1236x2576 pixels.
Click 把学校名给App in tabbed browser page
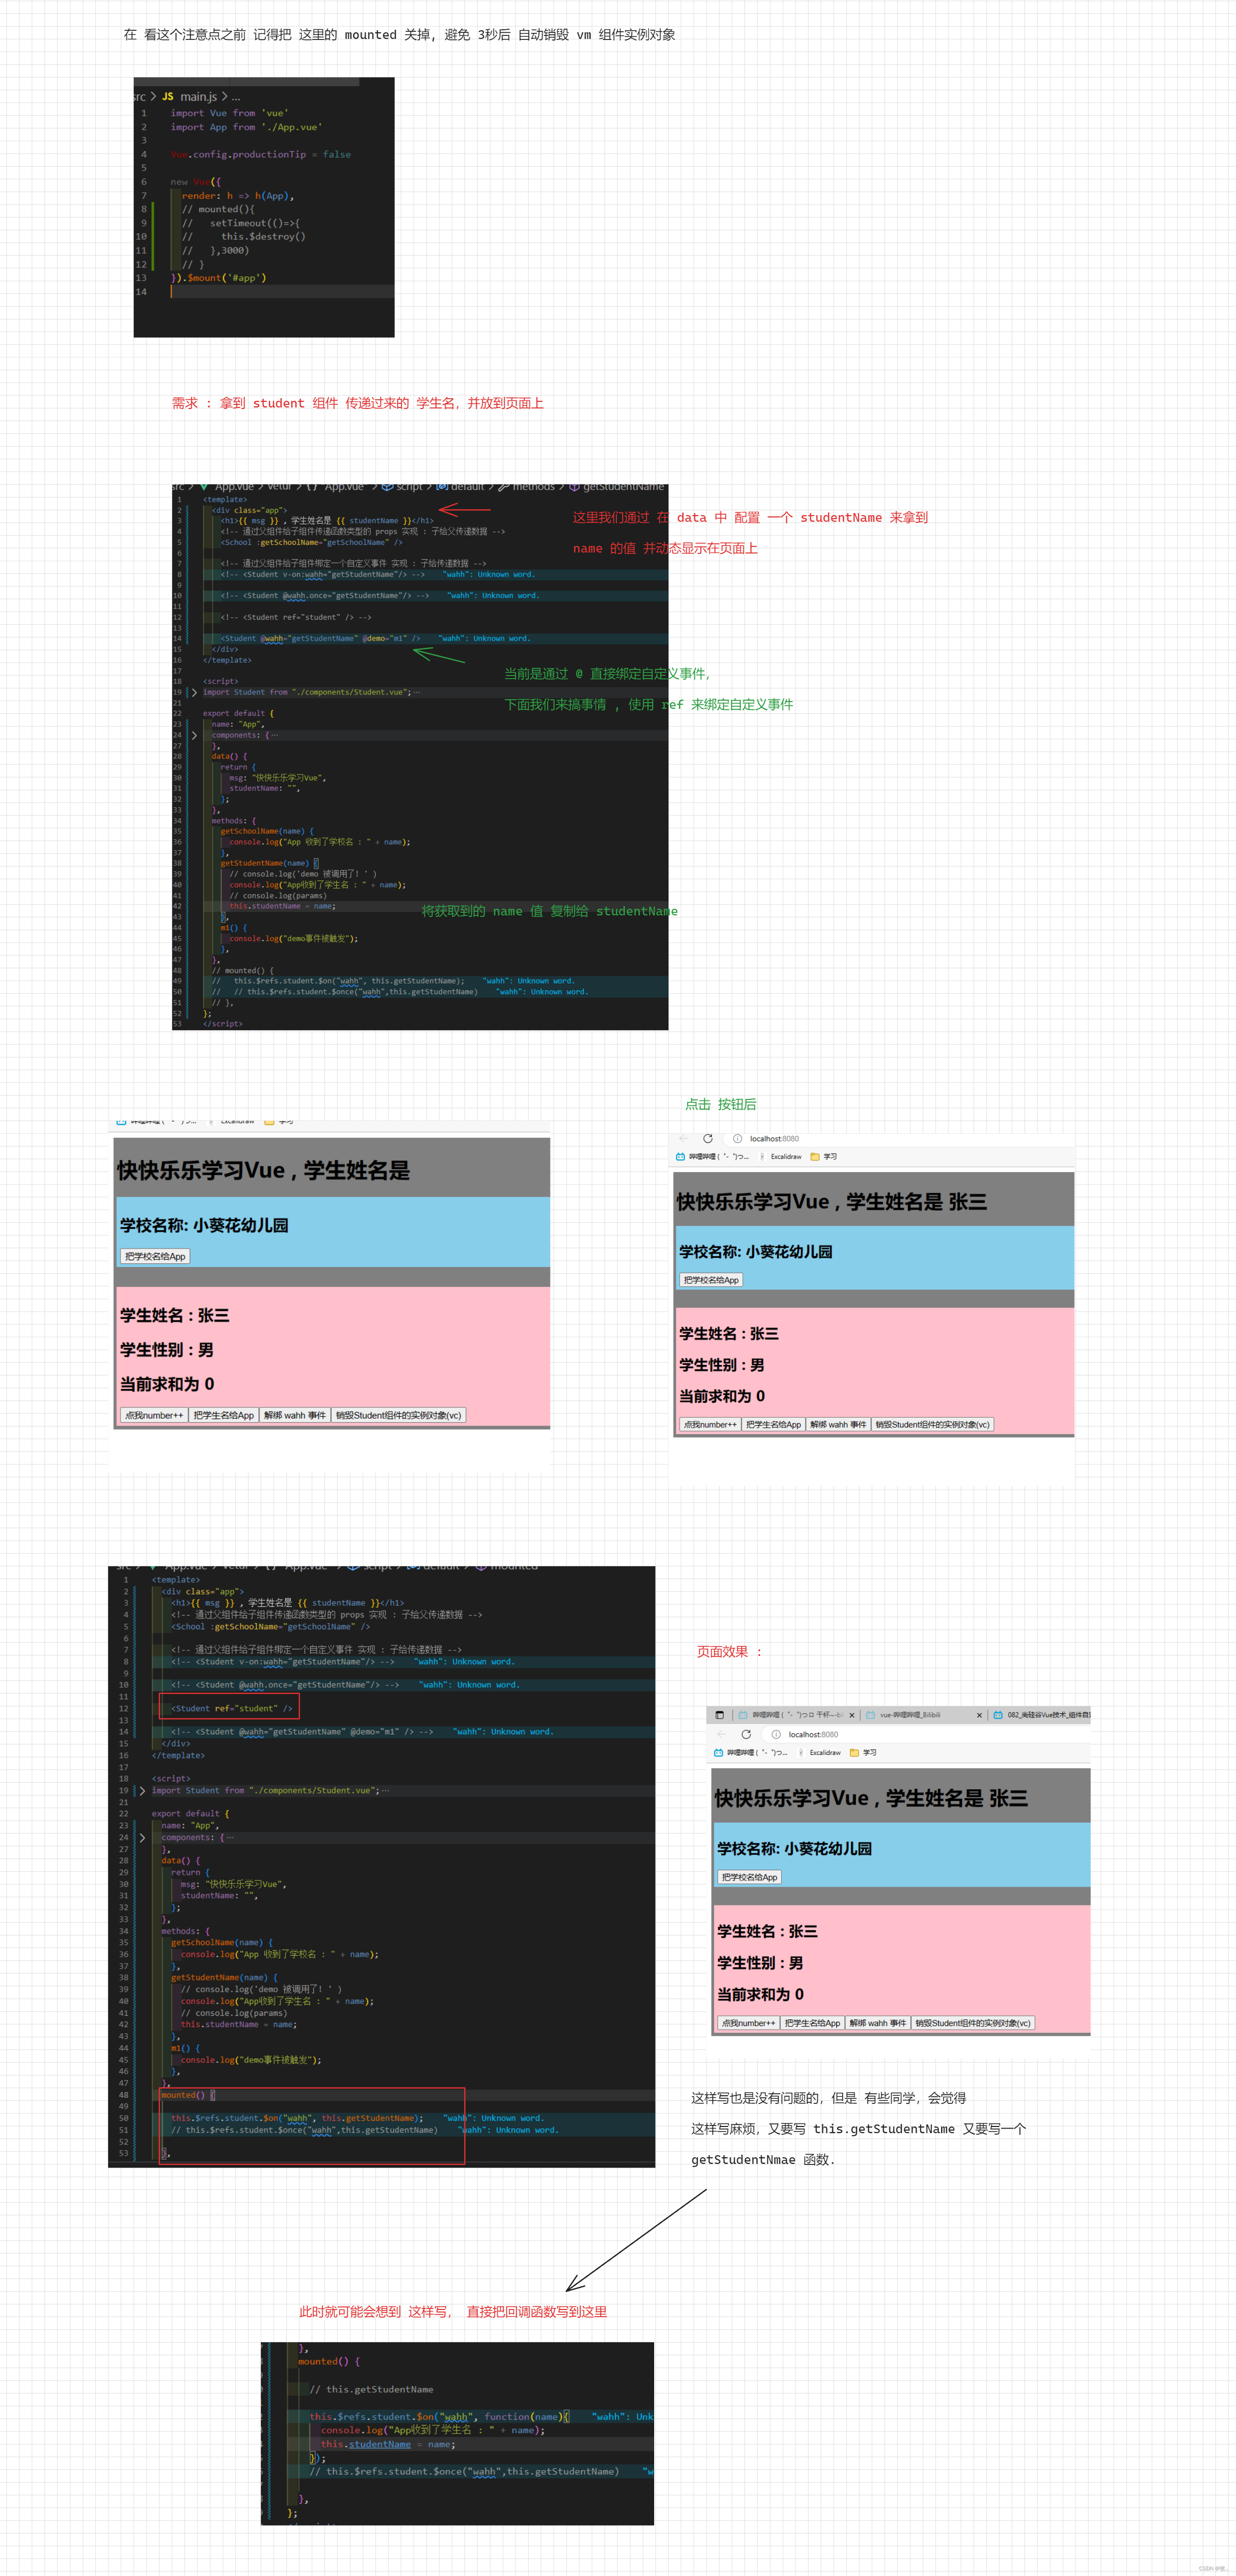(750, 1877)
